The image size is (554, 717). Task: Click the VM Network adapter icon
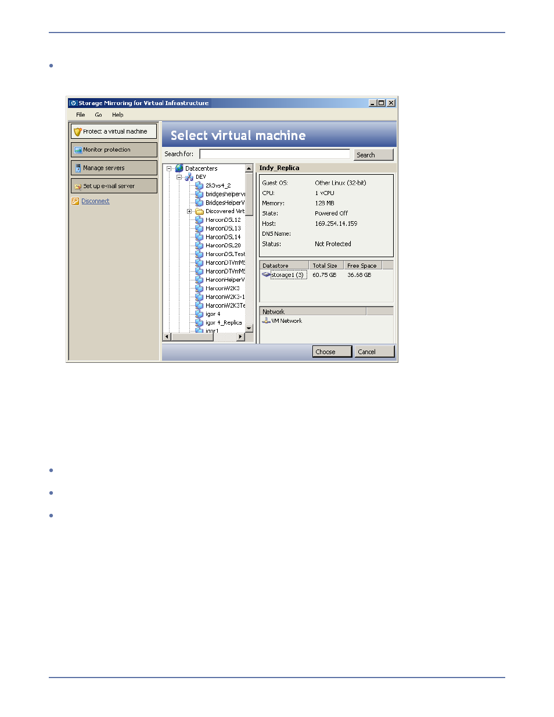[266, 320]
